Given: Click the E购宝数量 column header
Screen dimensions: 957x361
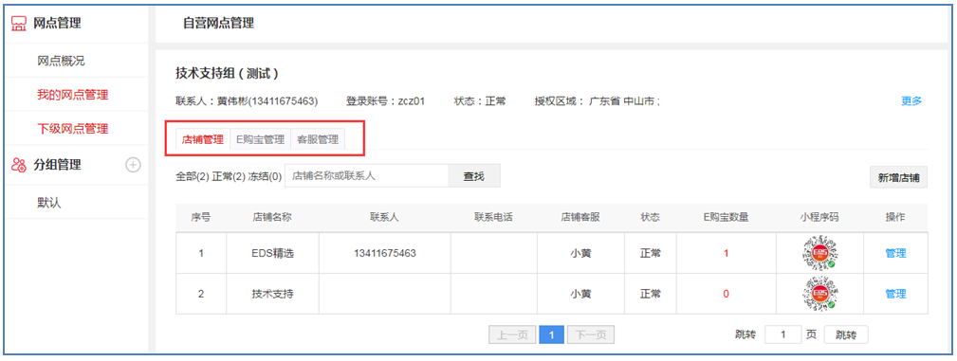Looking at the screenshot, I should [x=726, y=218].
